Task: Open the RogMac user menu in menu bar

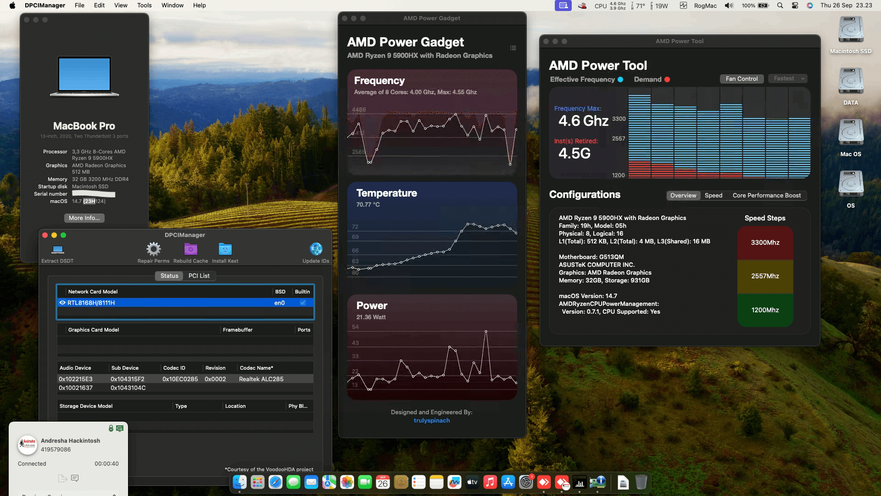Action: coord(705,6)
